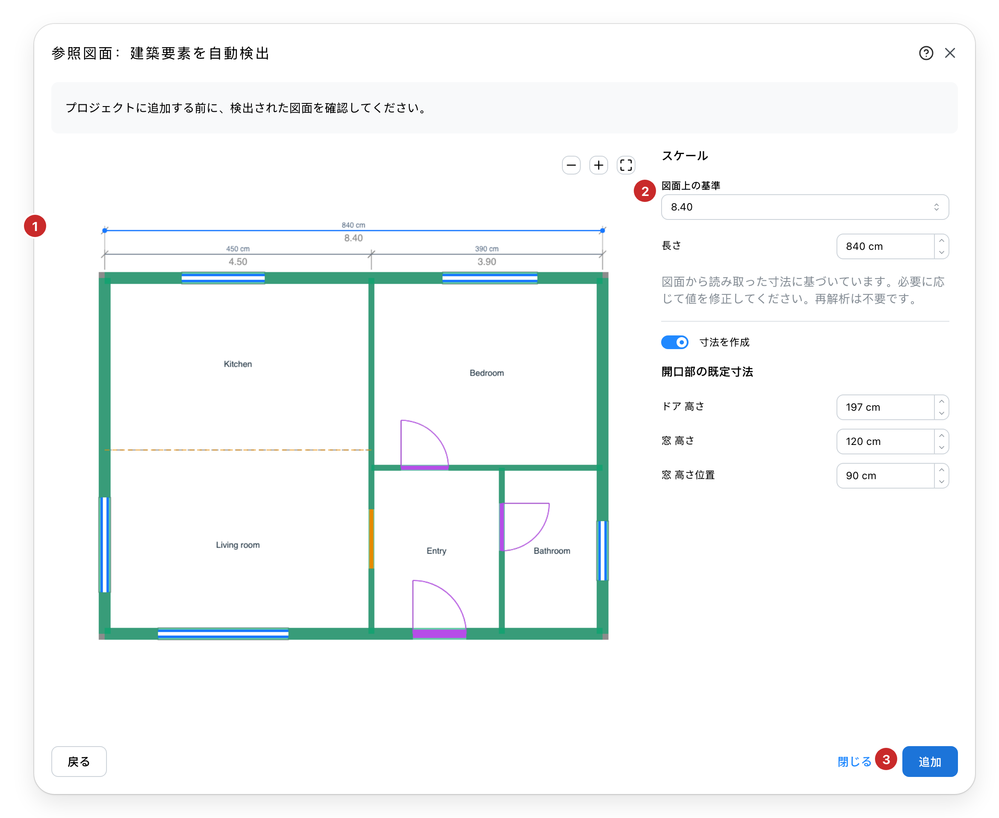Select the Kitchen top wall window
This screenshot has width=999, height=818.
coord(223,278)
